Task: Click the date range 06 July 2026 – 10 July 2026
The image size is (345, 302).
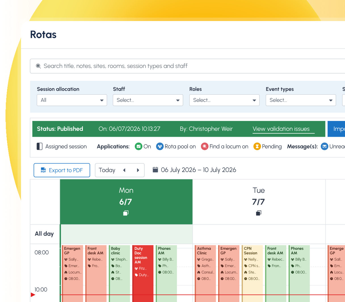Action: [199, 170]
